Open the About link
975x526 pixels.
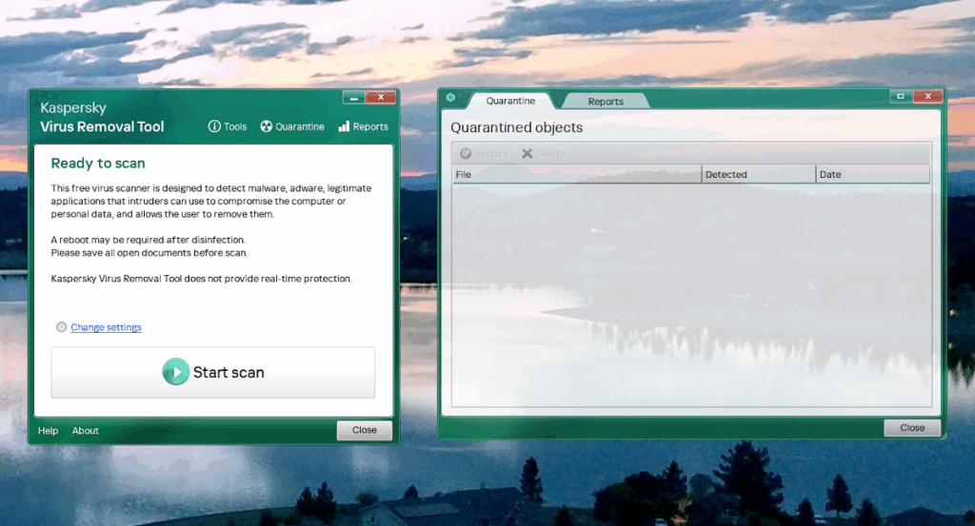pos(85,430)
